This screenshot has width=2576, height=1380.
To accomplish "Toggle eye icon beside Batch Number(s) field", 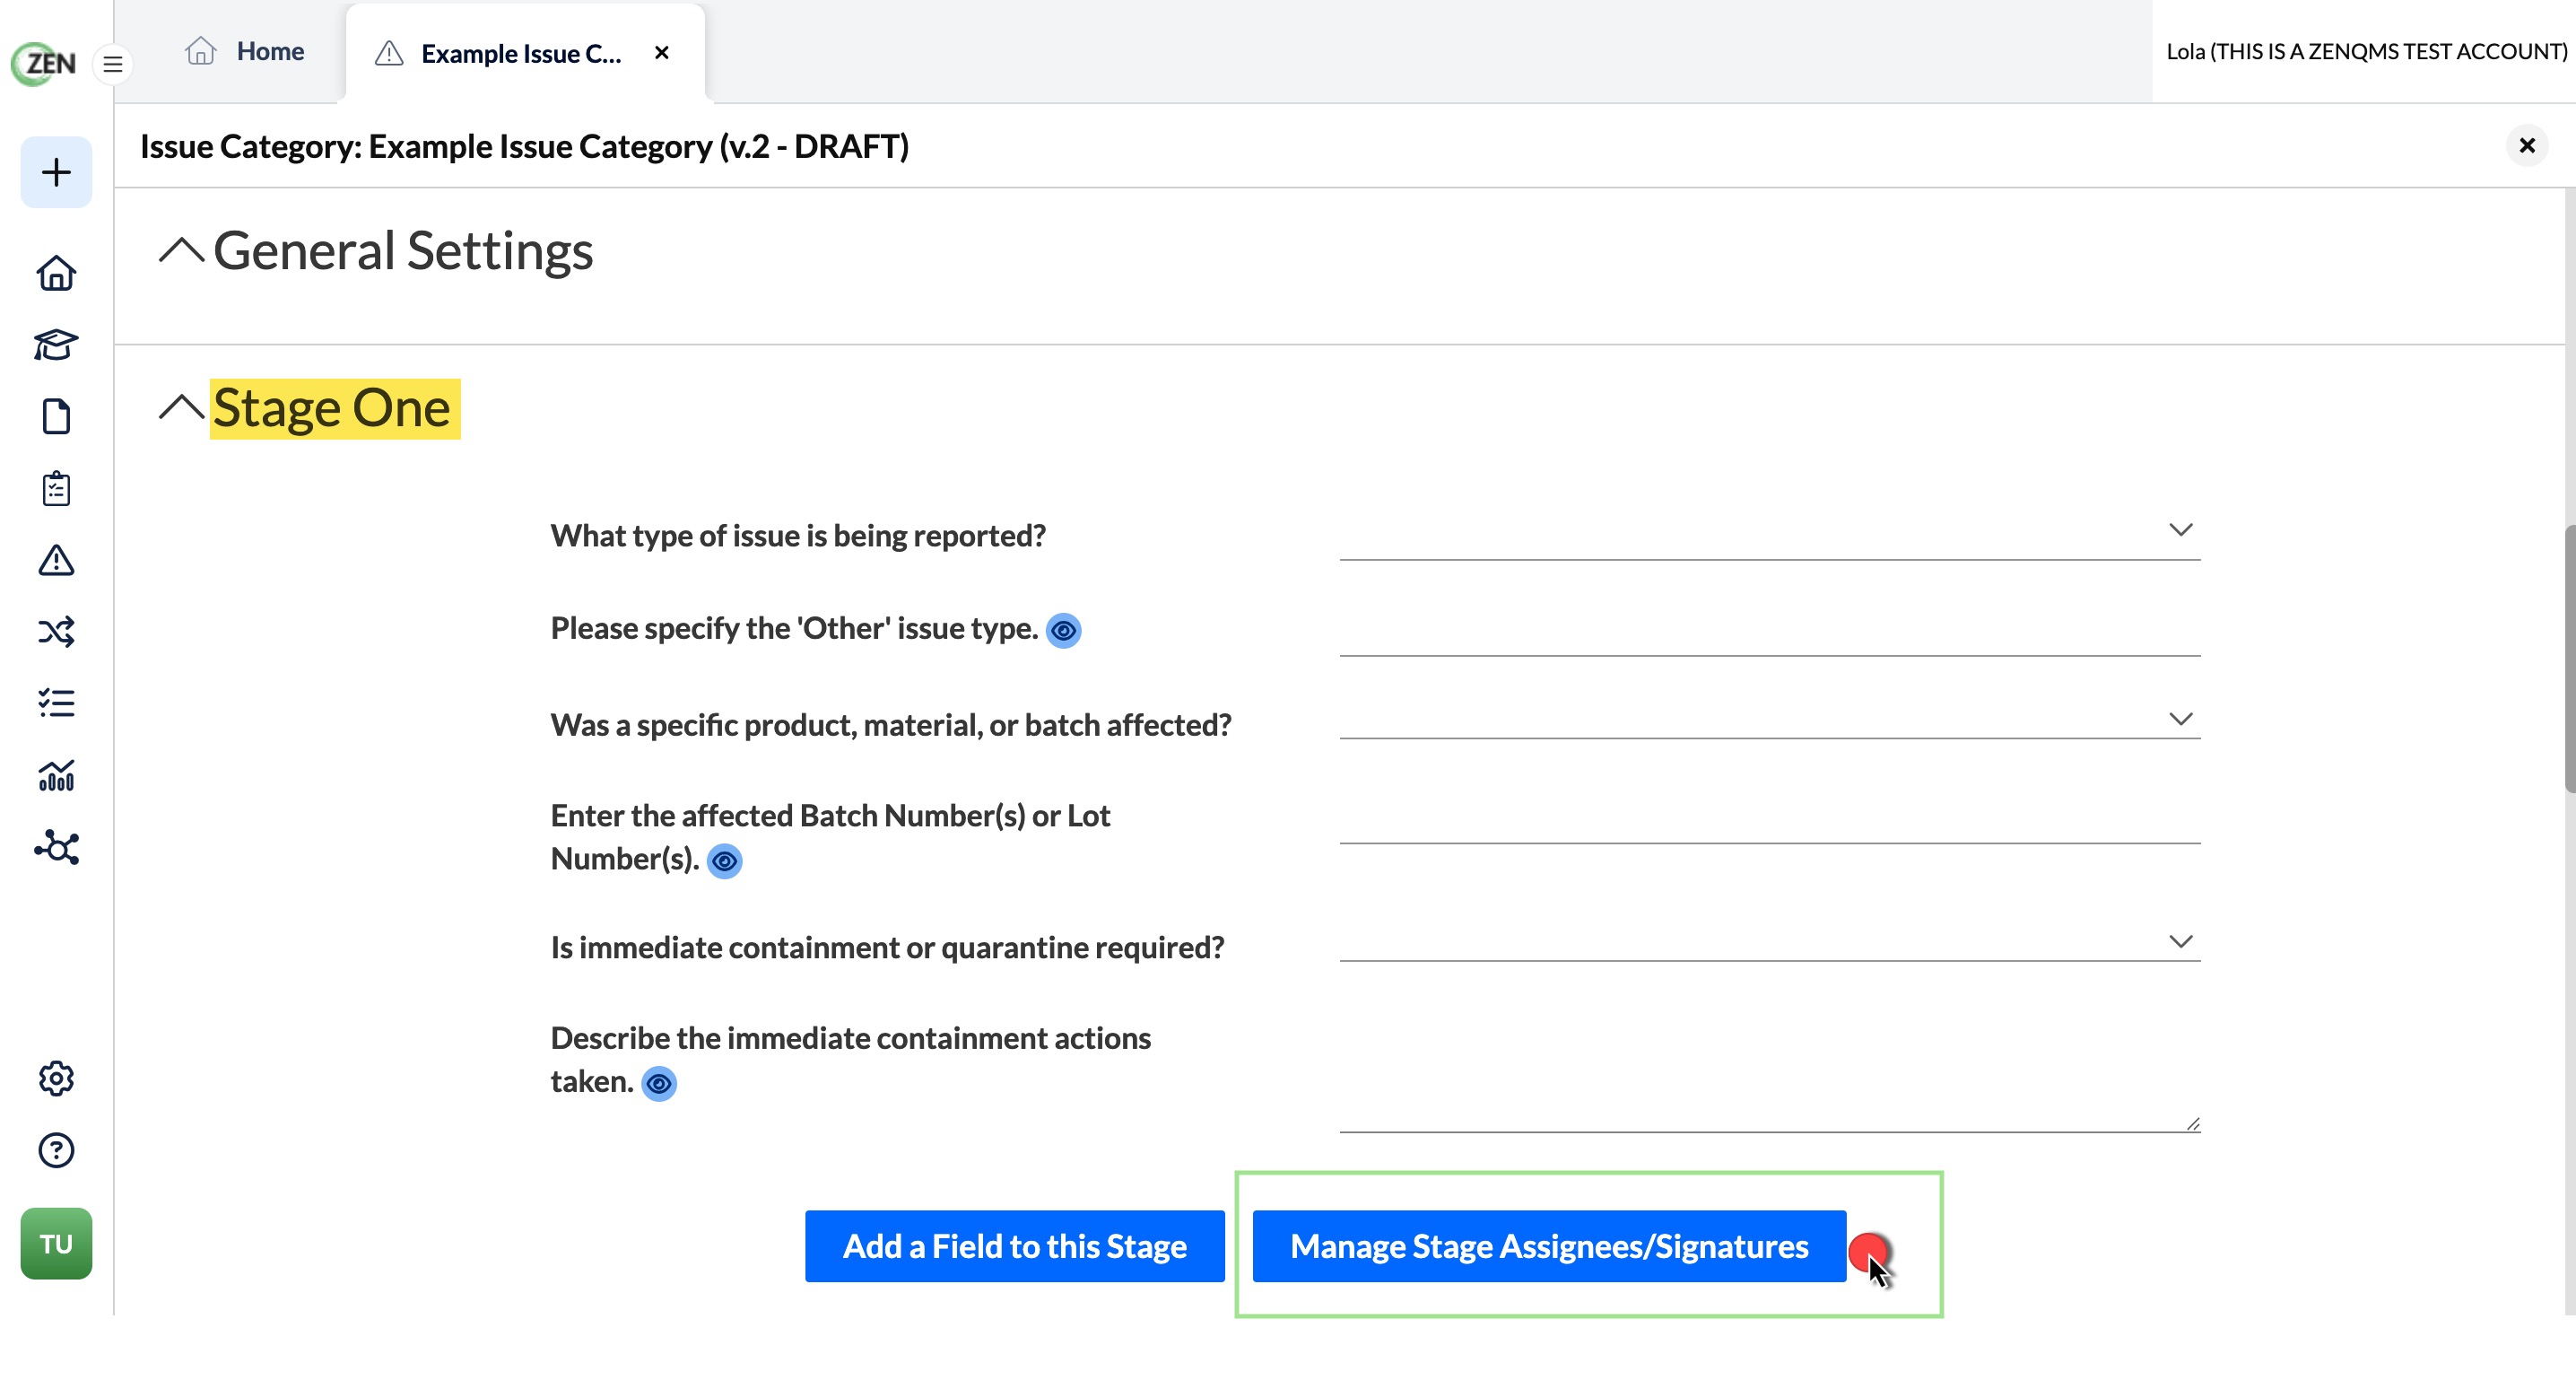I will [x=724, y=860].
